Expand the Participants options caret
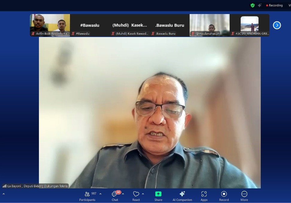 click(x=100, y=194)
